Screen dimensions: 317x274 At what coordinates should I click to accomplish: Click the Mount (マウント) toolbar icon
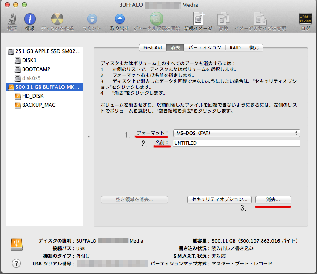(92, 19)
